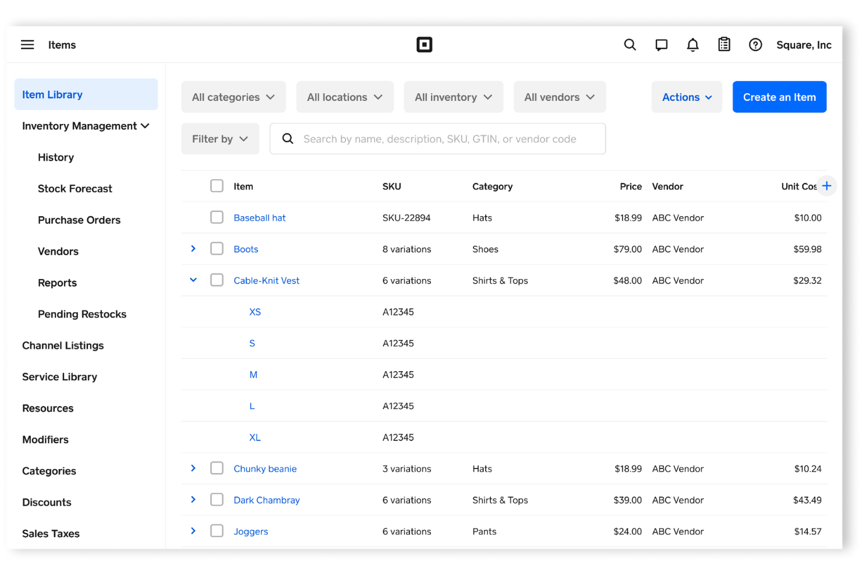Open the Joggers item
This screenshot has width=862, height=575.
click(x=251, y=532)
